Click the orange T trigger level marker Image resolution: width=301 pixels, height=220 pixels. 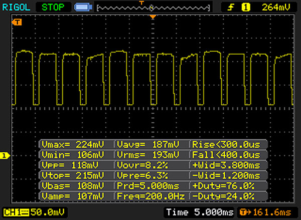(17, 22)
